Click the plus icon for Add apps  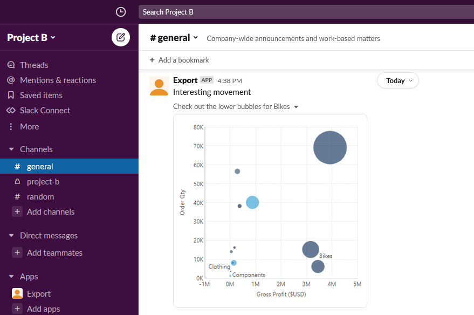(17, 309)
